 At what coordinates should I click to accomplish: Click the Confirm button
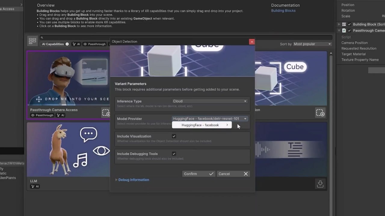click(199, 174)
